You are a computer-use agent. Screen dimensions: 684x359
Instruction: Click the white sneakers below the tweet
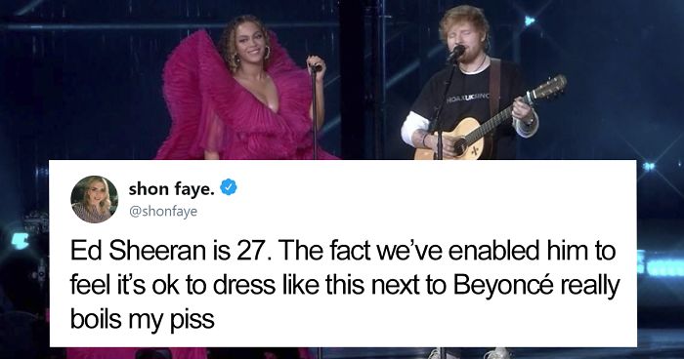pyautogui.click(x=467, y=353)
